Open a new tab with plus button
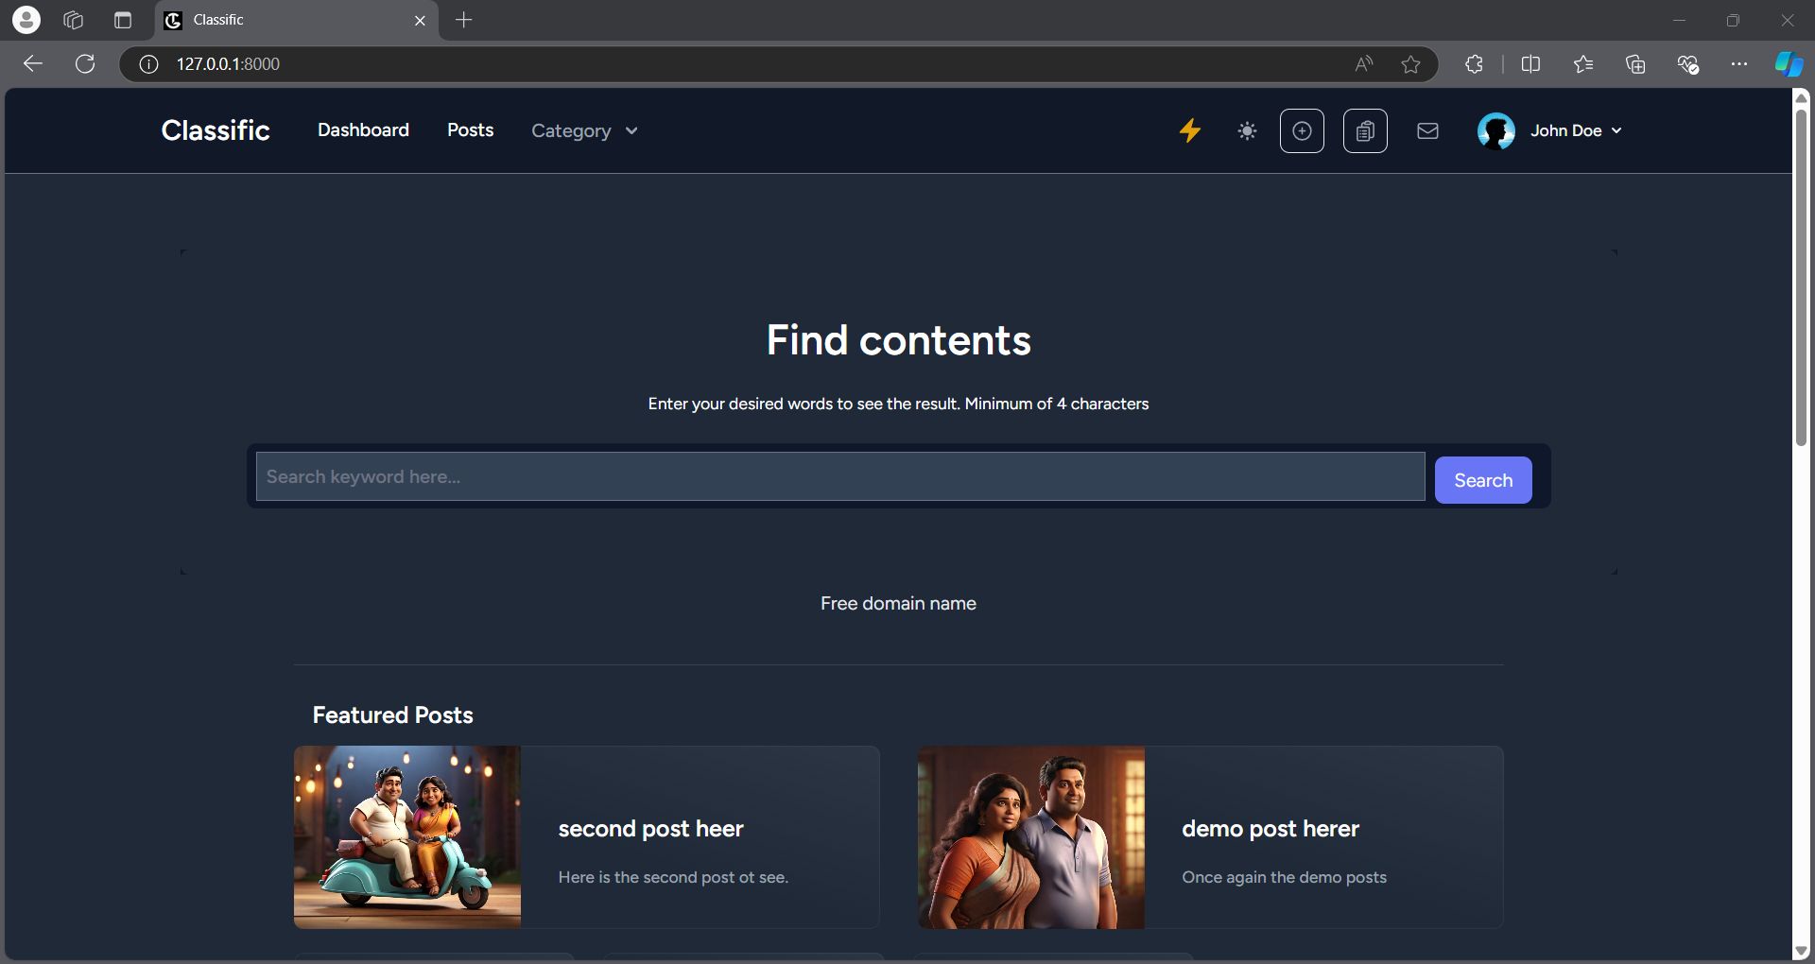The width and height of the screenshot is (1815, 964). [x=463, y=20]
